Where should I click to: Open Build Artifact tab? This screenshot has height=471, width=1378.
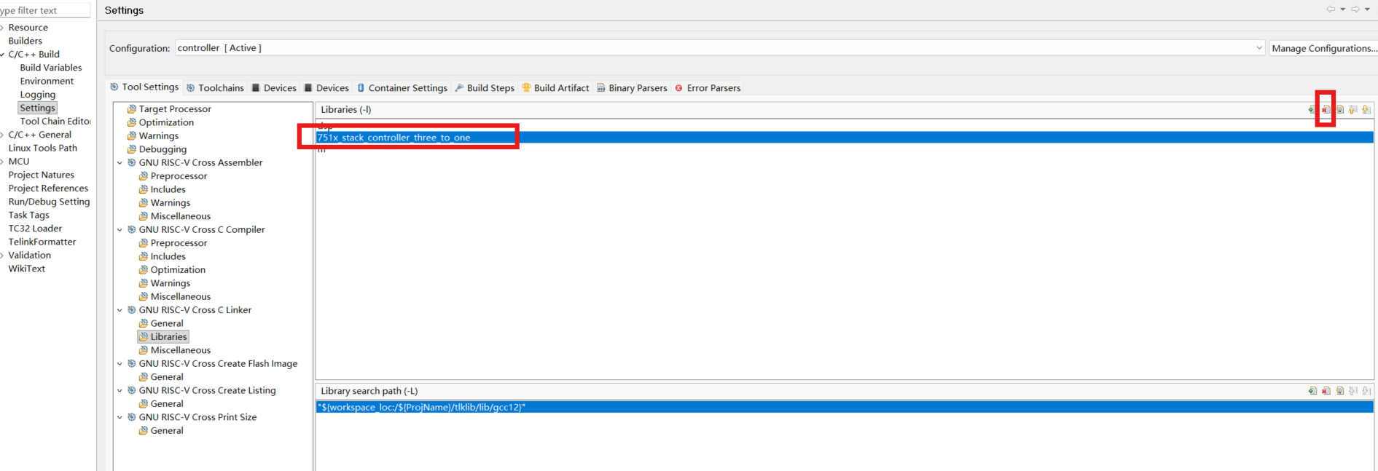click(555, 87)
